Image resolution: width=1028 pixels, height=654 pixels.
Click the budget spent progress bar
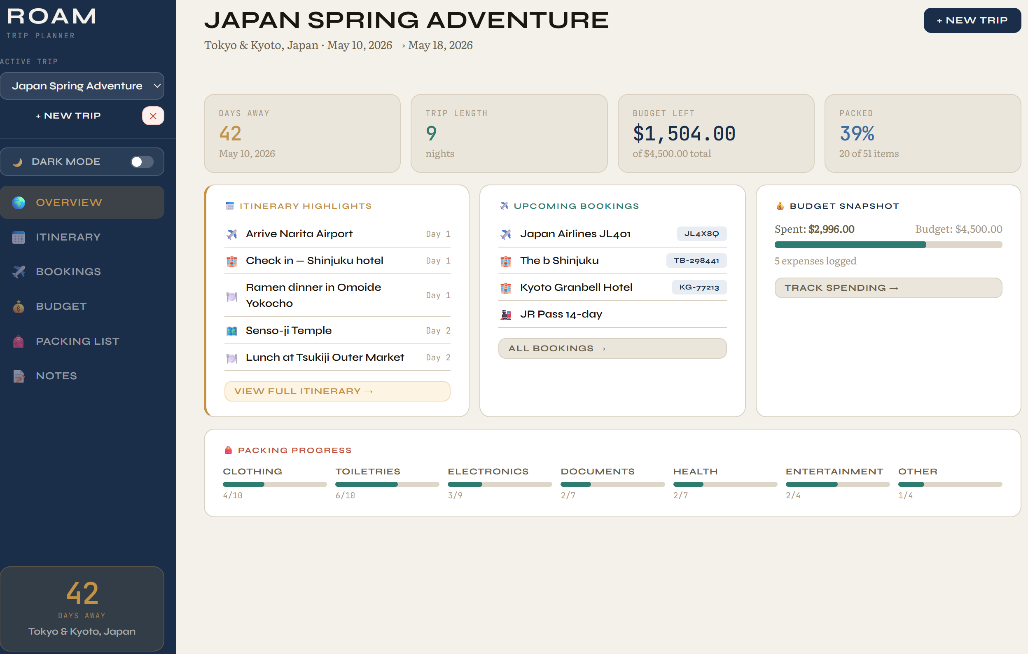pos(888,245)
